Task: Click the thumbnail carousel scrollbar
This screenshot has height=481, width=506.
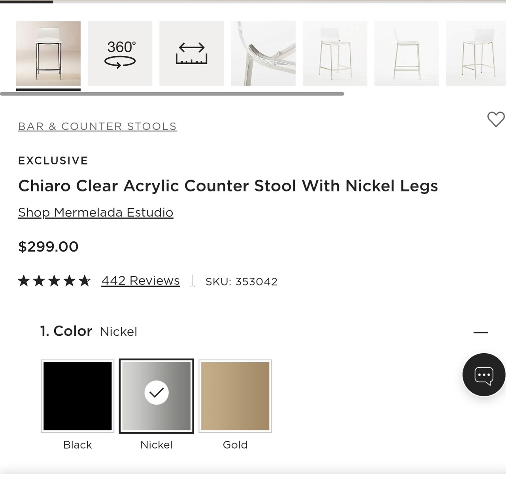Action: 172,94
